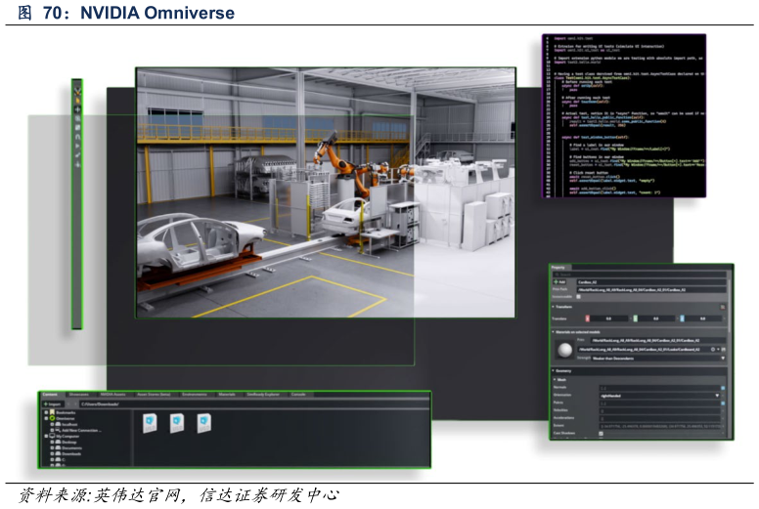Expand the localhost tree node
Viewport: 759px width, 509px height.
pos(52,424)
